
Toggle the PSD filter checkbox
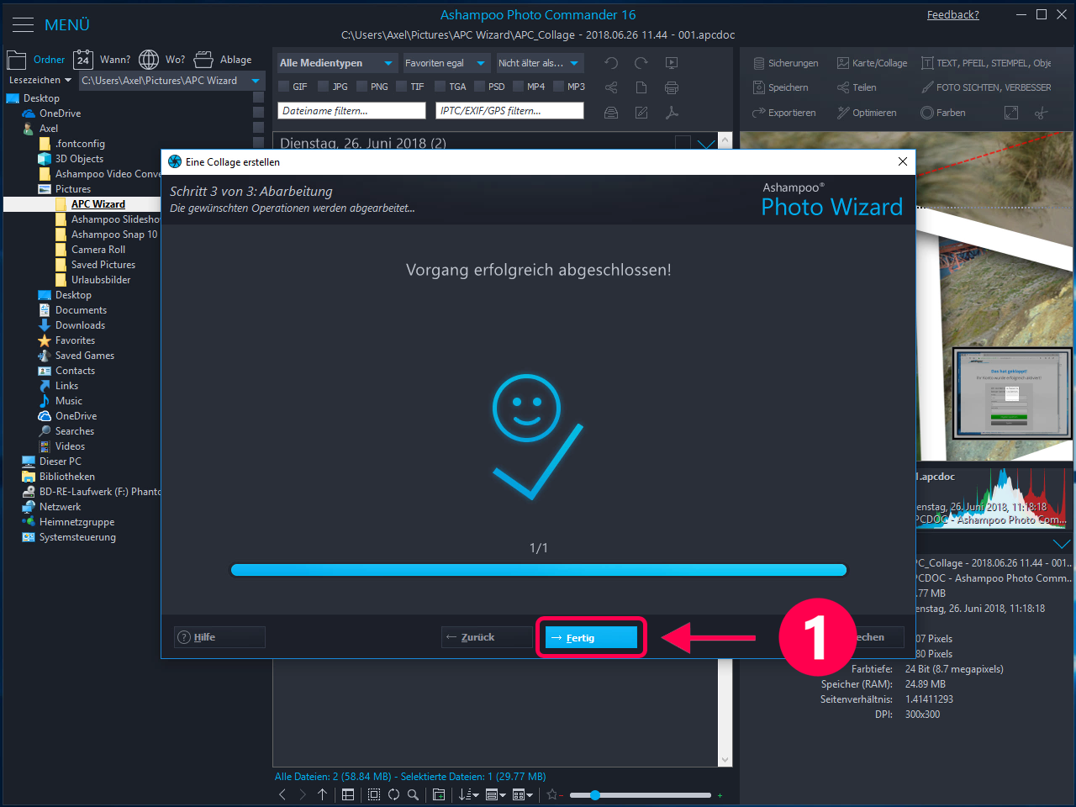(479, 87)
